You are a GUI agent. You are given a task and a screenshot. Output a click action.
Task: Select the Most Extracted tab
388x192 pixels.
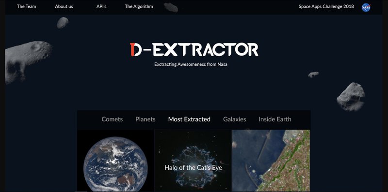pyautogui.click(x=189, y=119)
